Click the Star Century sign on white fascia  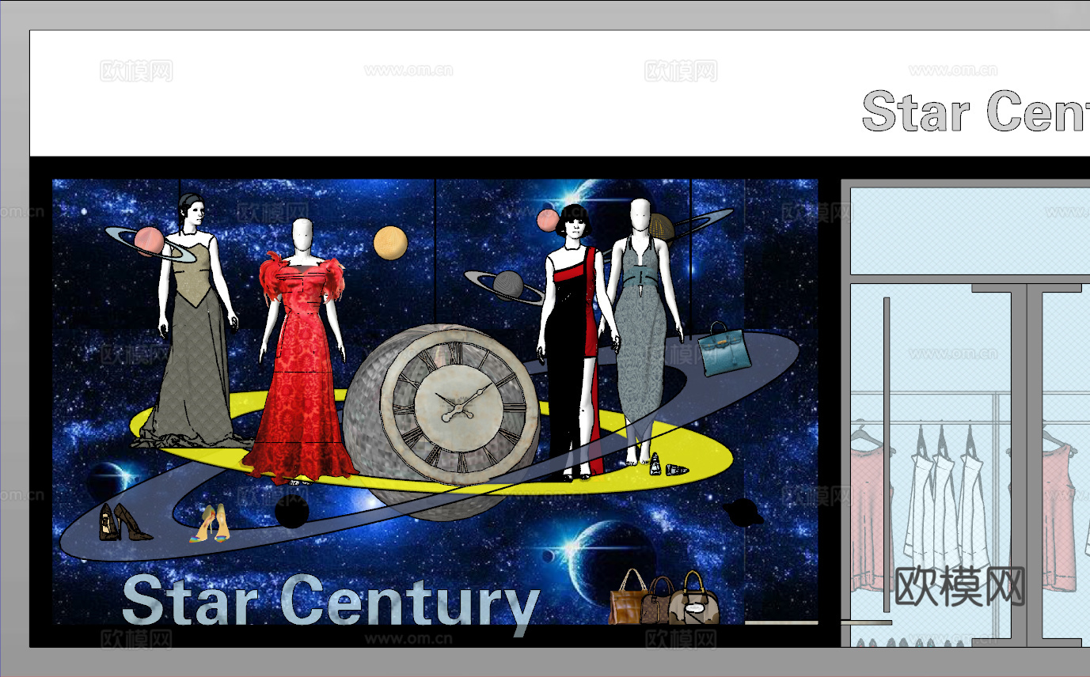coord(975,112)
